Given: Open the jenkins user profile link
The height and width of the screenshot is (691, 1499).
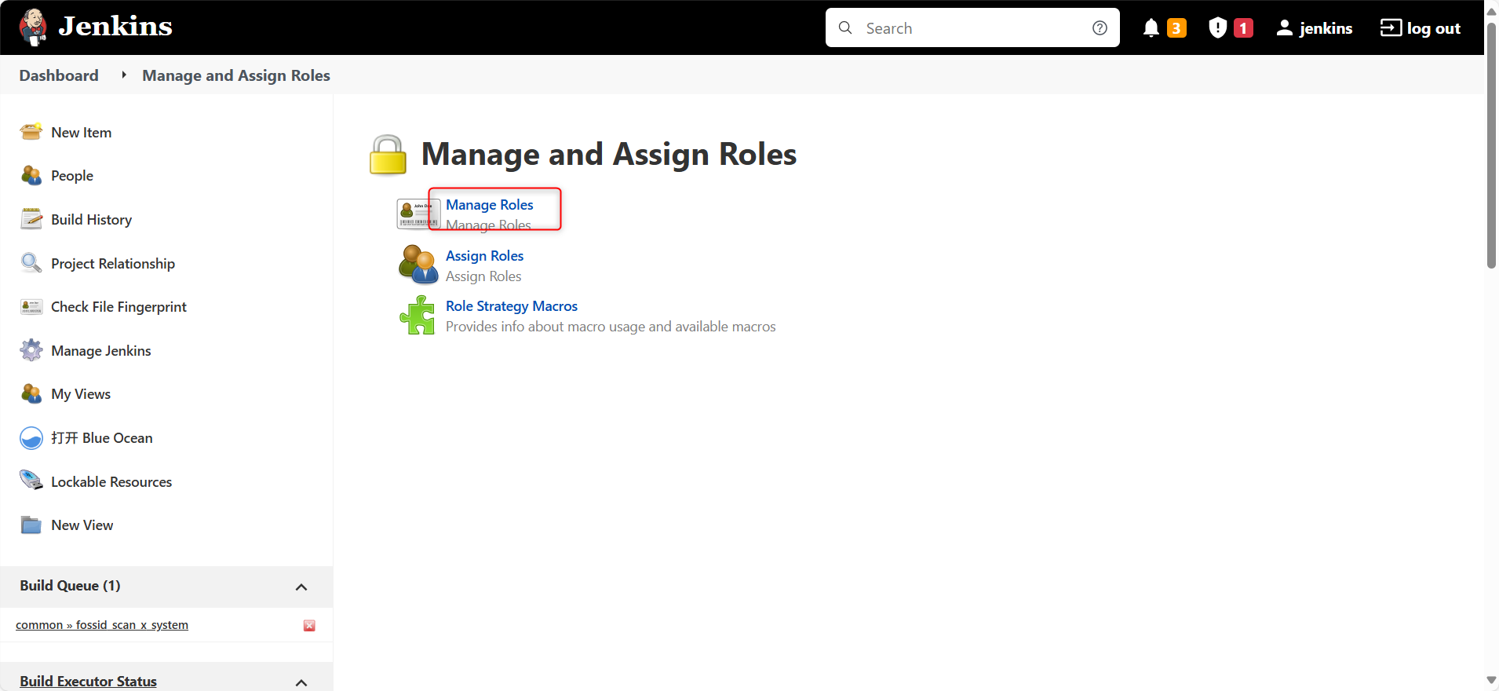Looking at the screenshot, I should (x=1326, y=28).
